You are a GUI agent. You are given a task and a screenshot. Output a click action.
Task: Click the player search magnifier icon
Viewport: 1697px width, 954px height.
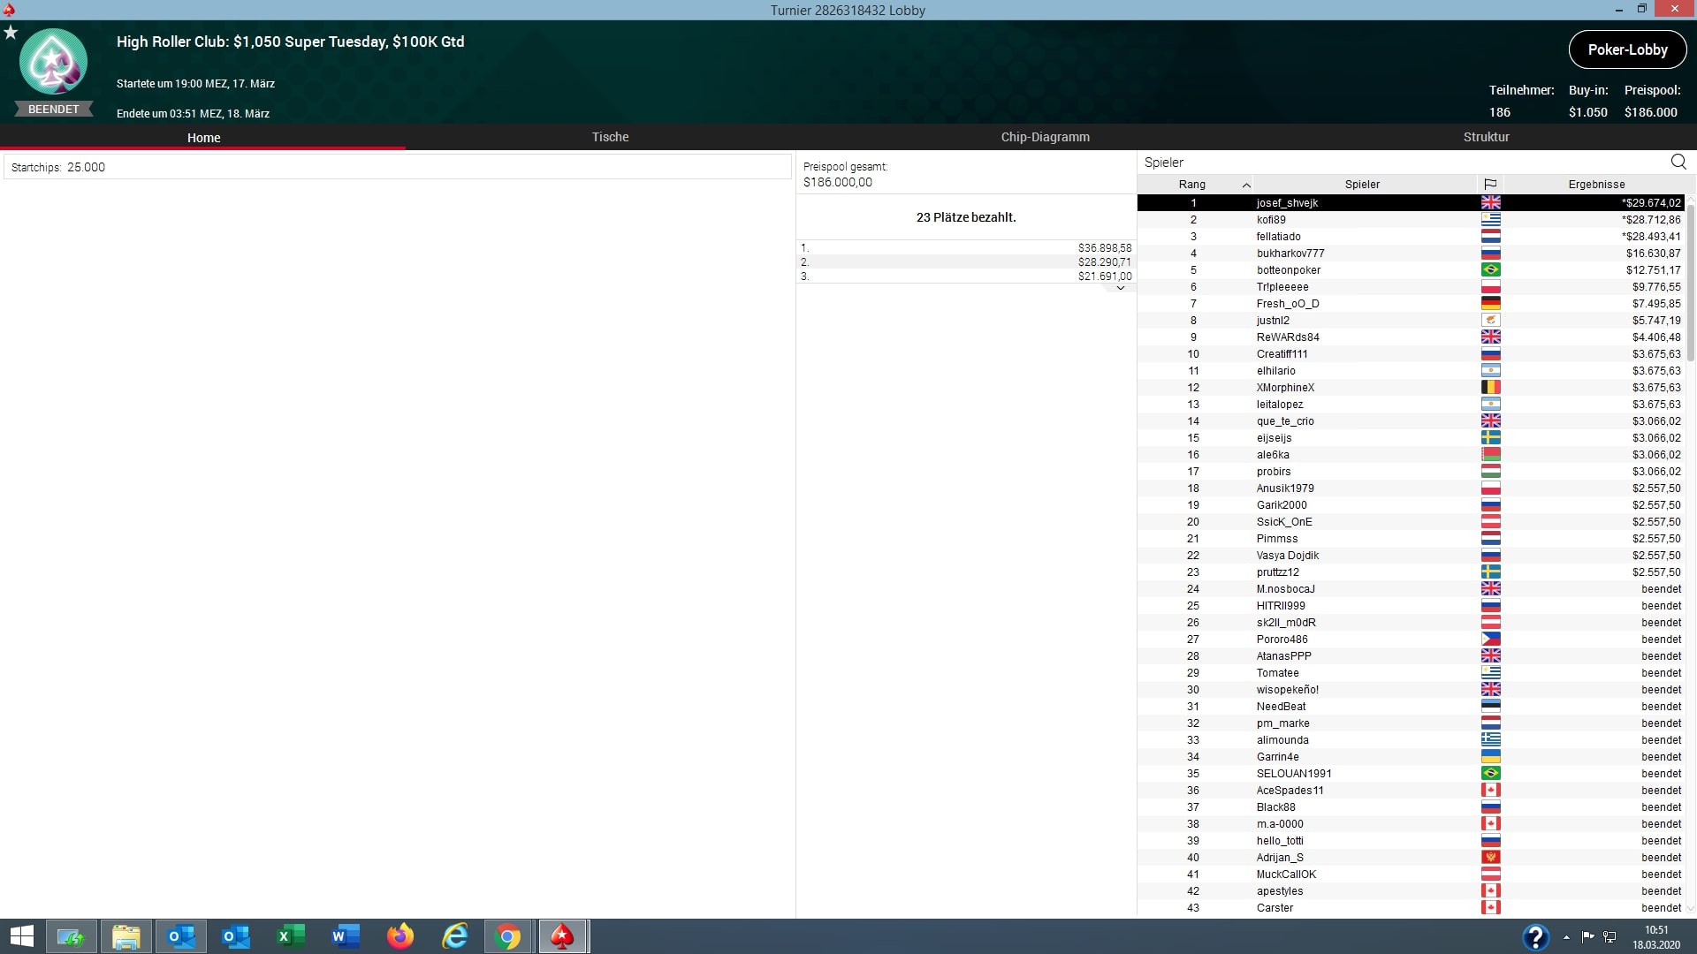(1678, 162)
